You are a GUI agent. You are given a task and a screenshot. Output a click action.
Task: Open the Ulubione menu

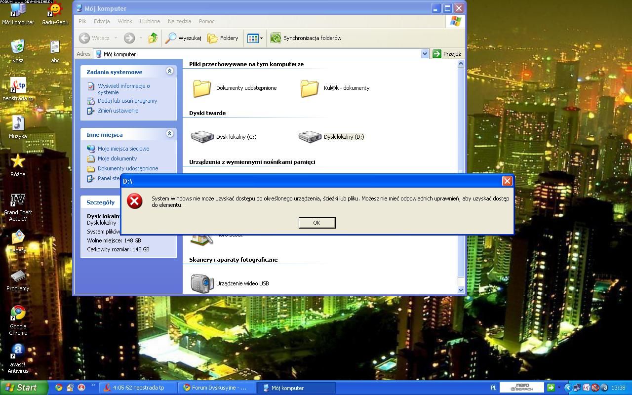150,21
